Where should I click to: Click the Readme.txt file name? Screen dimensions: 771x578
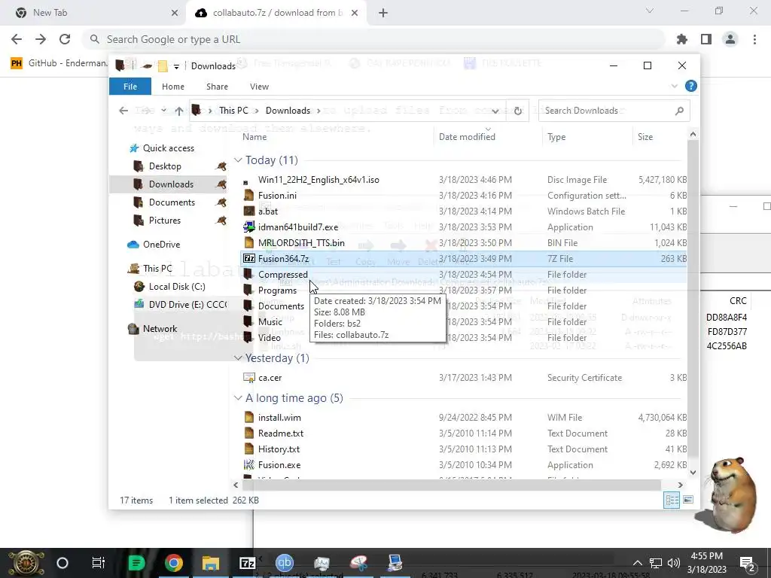[x=281, y=433]
